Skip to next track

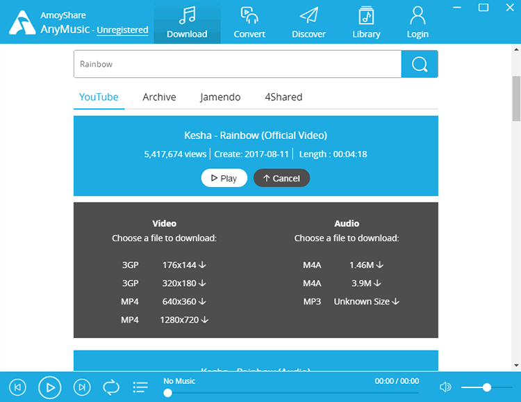tap(82, 387)
